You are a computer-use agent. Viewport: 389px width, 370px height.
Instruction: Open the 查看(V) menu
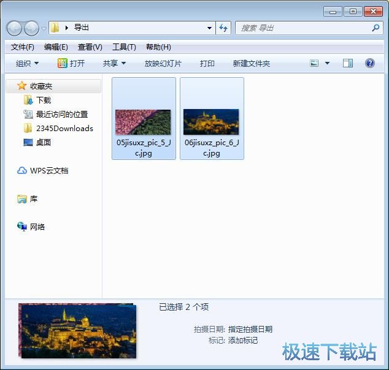coord(90,47)
